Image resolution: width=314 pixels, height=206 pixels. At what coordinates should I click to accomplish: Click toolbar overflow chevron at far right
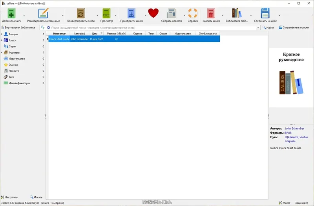pos(312,15)
